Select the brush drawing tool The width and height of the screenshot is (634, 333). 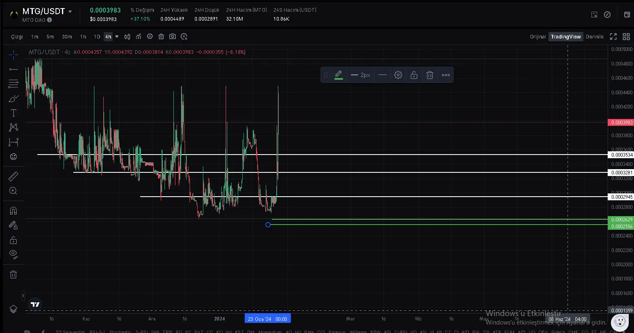tap(13, 98)
